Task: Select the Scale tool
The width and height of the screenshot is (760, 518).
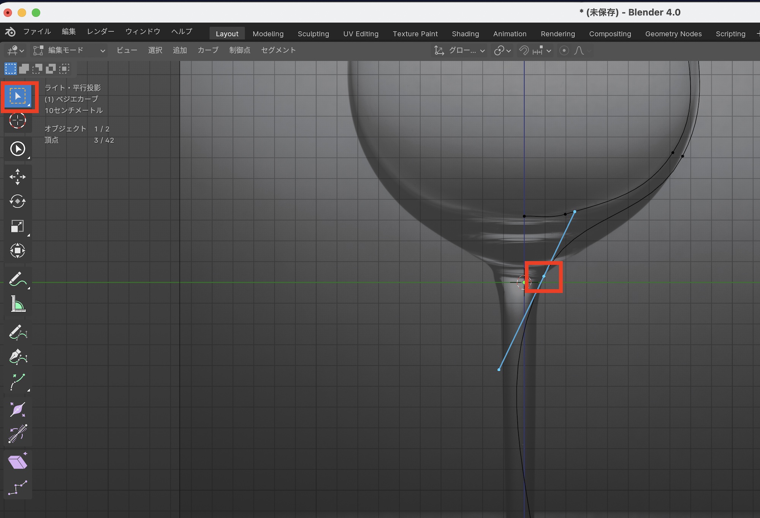Action: tap(17, 226)
